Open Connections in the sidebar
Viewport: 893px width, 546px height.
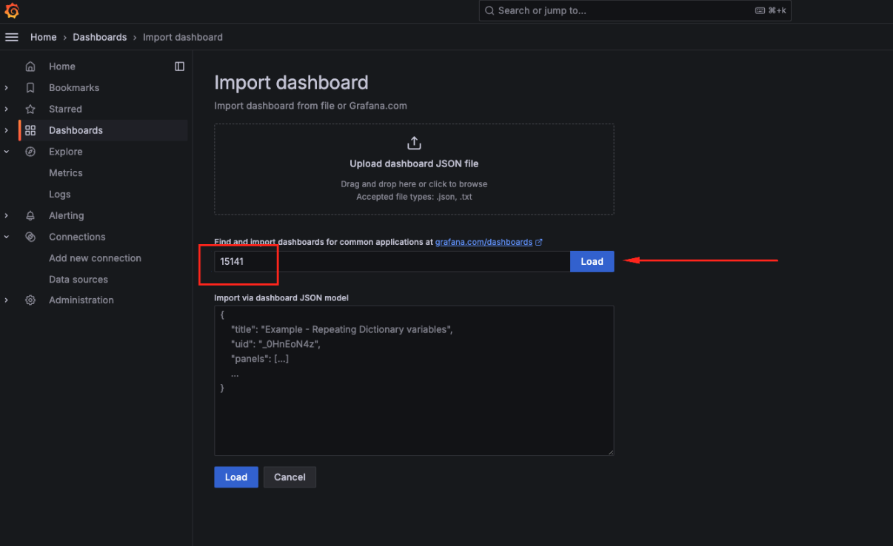pos(77,237)
